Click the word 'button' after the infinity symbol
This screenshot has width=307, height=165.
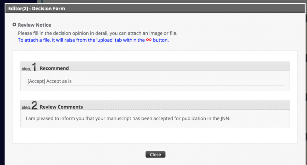(x=160, y=40)
